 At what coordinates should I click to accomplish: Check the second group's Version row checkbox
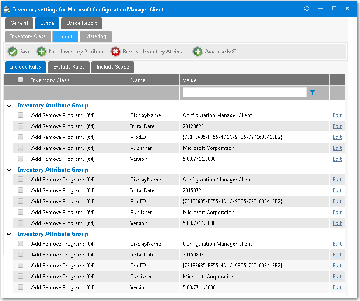[x=21, y=223]
